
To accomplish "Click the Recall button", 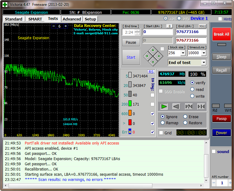I will (221, 70).
